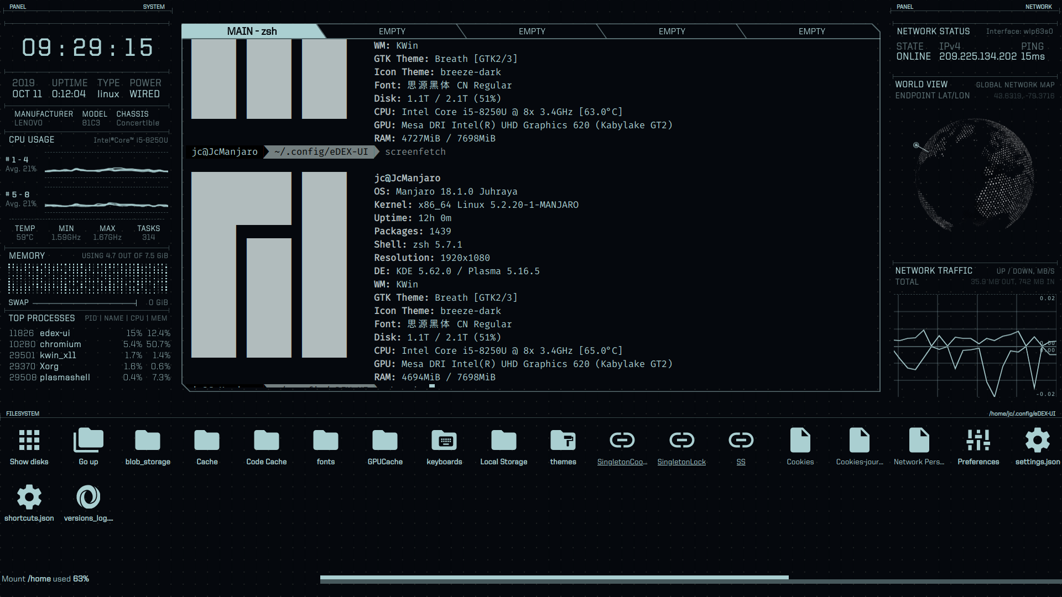The image size is (1062, 597).
Task: Open the versions_log file icon
Action: coord(88,497)
